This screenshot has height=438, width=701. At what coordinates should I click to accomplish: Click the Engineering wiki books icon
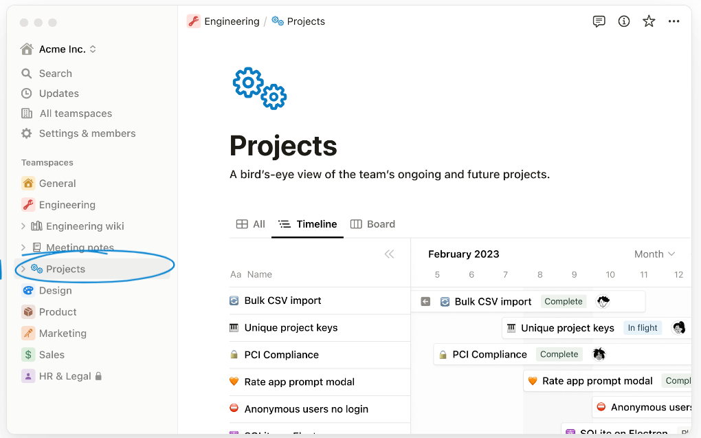click(36, 226)
